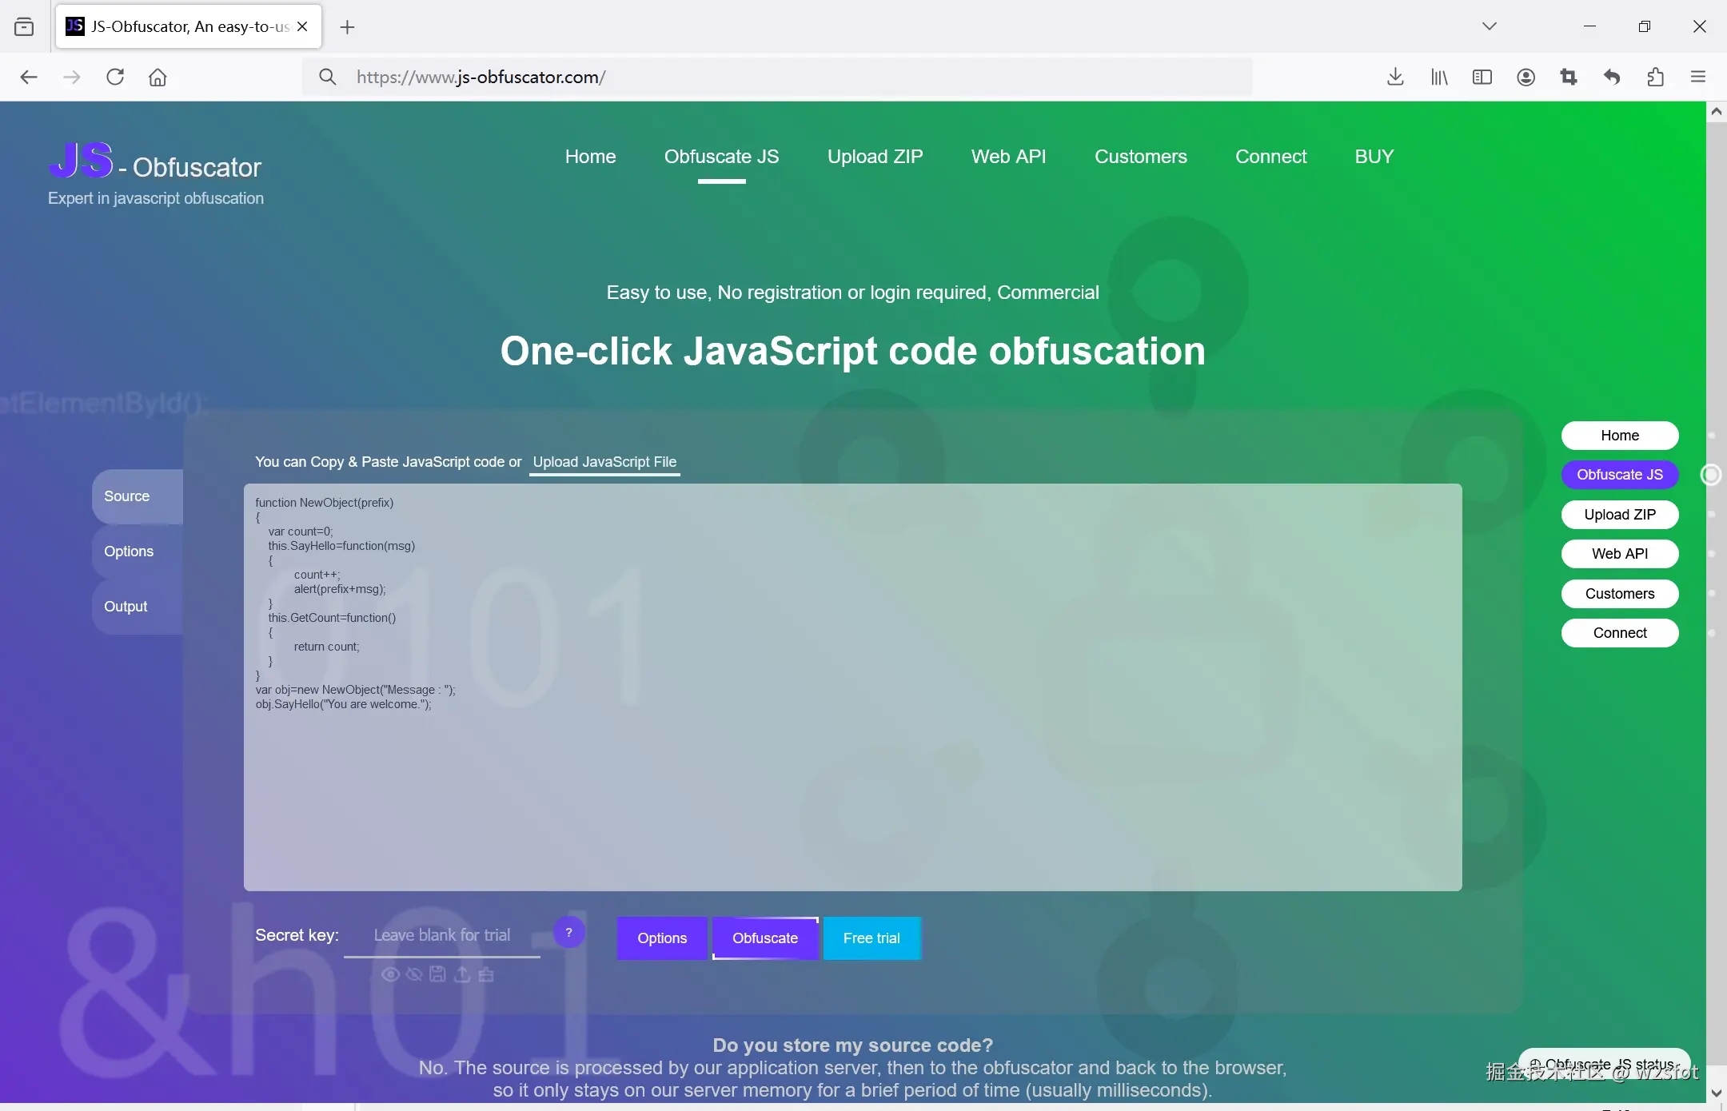Open Web API in top navigation

pyautogui.click(x=1008, y=157)
